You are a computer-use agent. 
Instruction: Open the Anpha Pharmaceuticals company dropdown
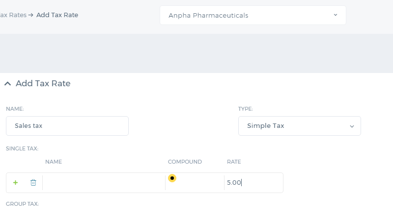(x=253, y=15)
